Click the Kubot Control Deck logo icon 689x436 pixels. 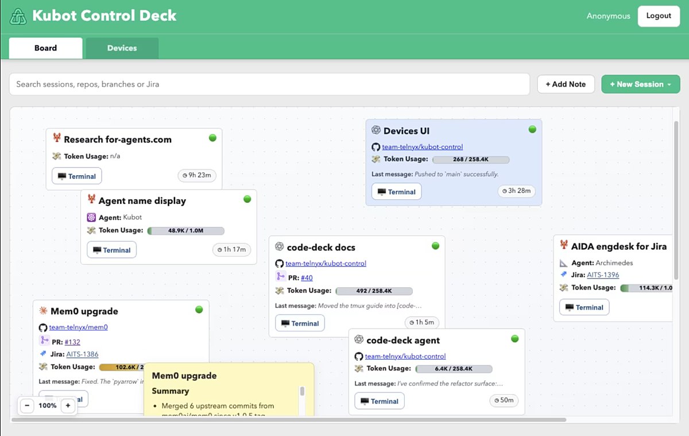18,16
